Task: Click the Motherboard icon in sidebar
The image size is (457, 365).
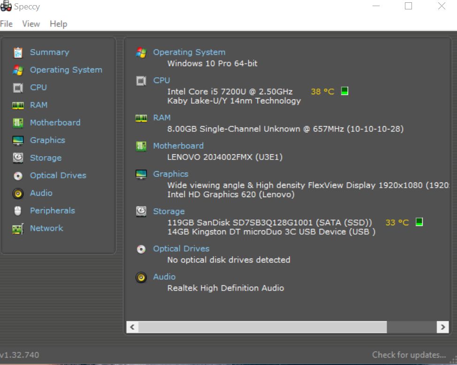Action: (18, 123)
